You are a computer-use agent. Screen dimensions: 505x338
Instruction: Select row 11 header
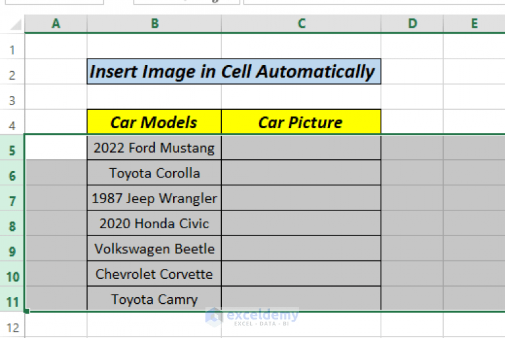tap(13, 299)
